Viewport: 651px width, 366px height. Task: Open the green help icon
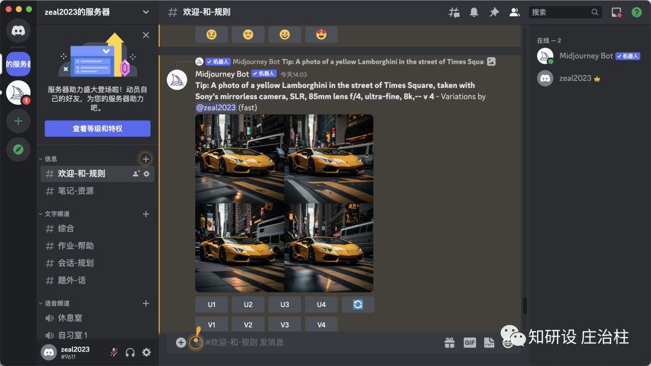click(x=637, y=13)
